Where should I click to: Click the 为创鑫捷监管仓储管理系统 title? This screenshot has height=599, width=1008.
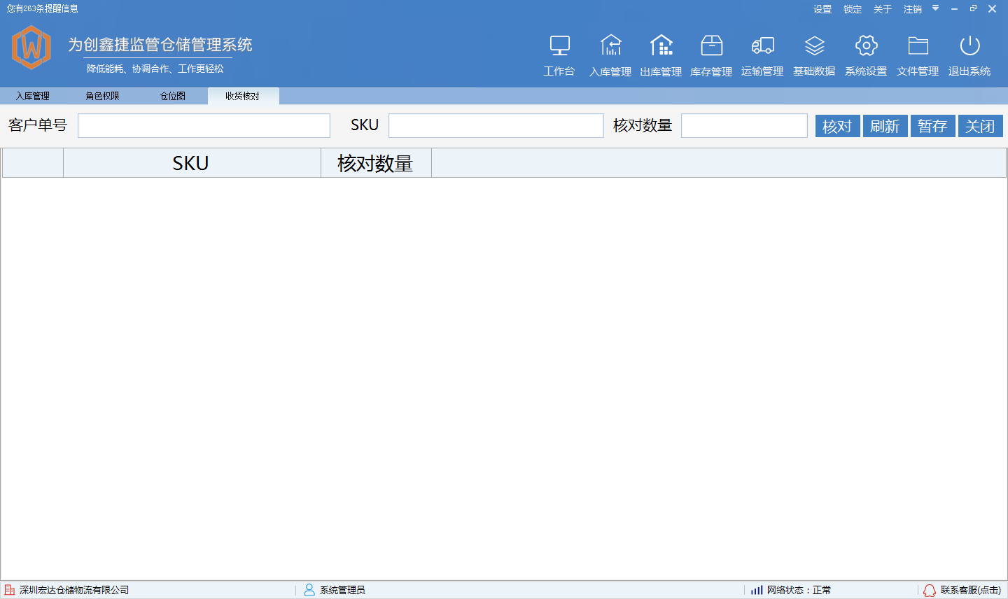tap(160, 45)
